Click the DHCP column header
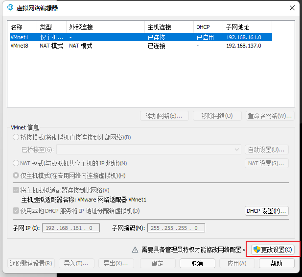Screen dimensions: 302x277 208,27
